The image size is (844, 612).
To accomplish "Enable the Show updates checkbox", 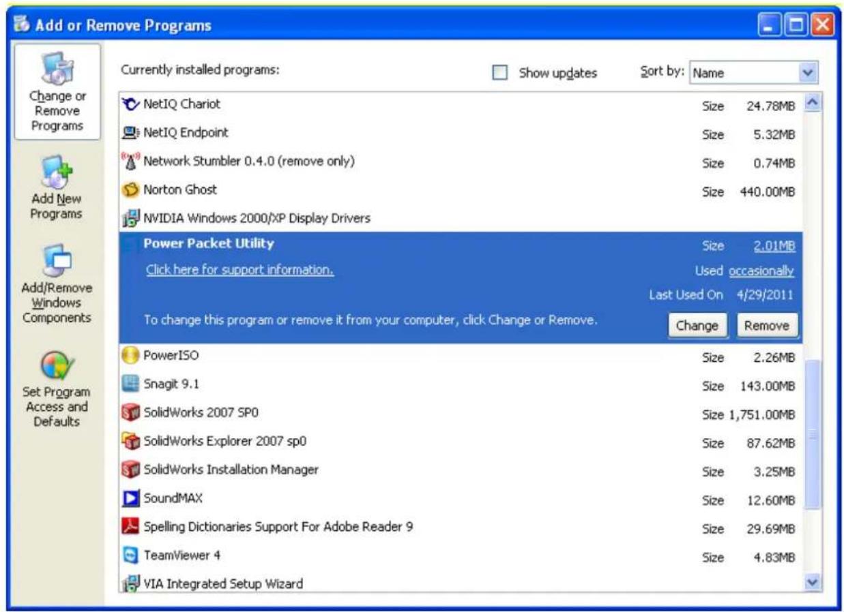I will click(x=500, y=72).
